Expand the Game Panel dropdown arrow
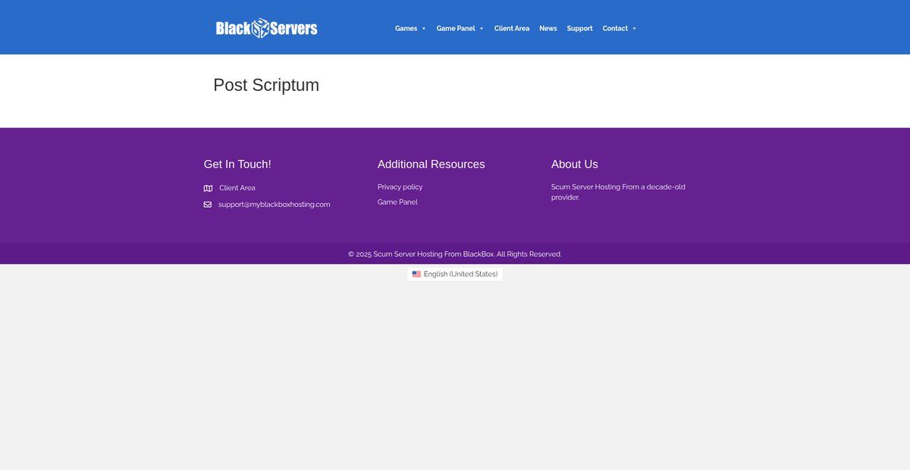 tap(482, 29)
